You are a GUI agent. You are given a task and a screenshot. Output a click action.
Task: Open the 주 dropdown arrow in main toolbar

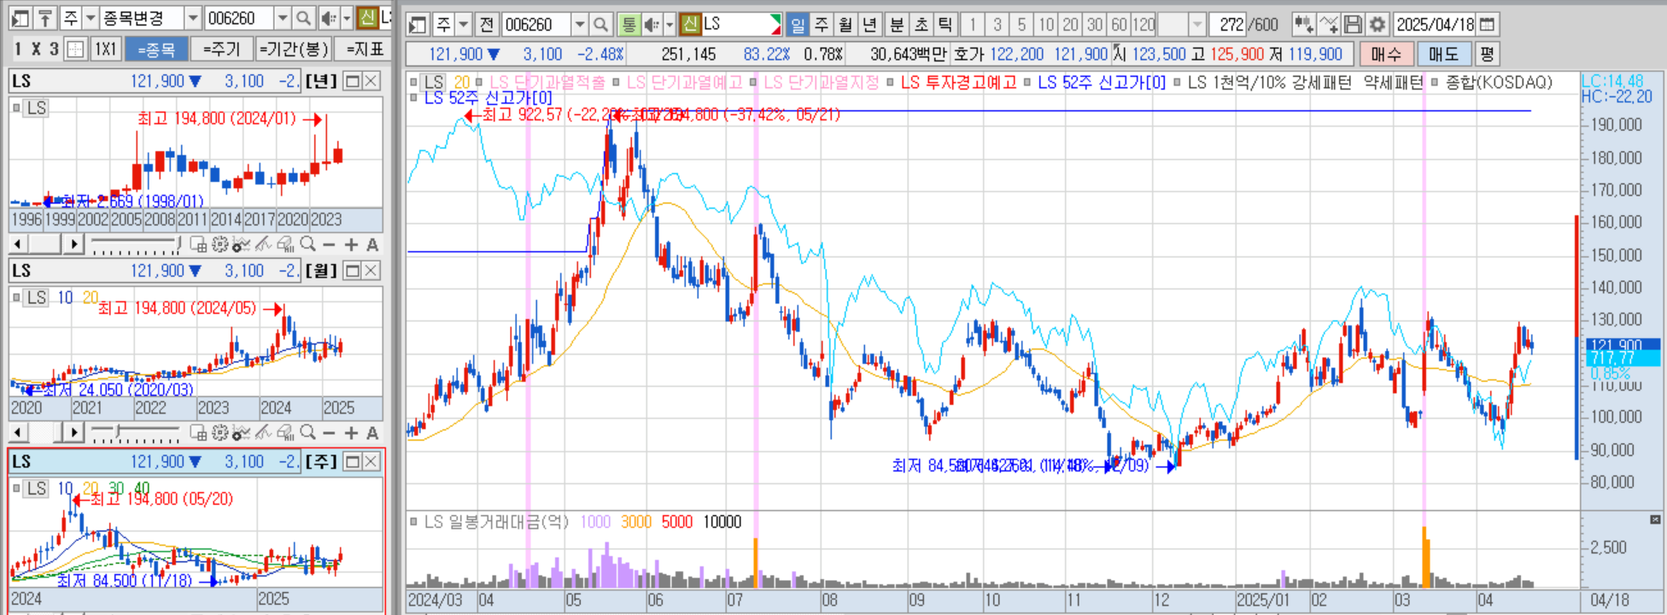click(x=464, y=25)
